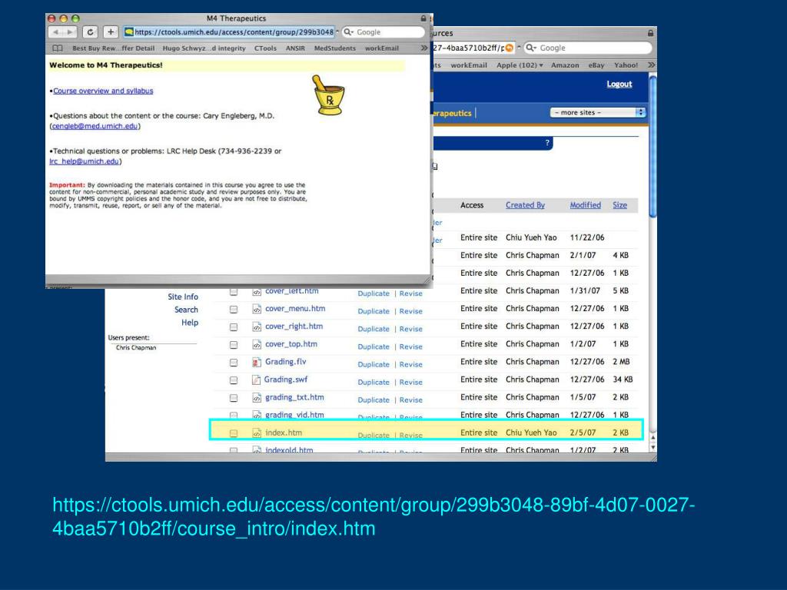
Task: Click the scrollbar down arrow in back window
Action: [x=653, y=447]
